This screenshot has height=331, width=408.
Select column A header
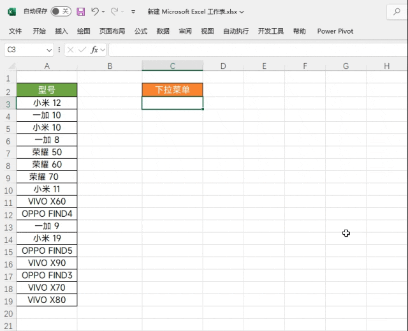(47, 66)
